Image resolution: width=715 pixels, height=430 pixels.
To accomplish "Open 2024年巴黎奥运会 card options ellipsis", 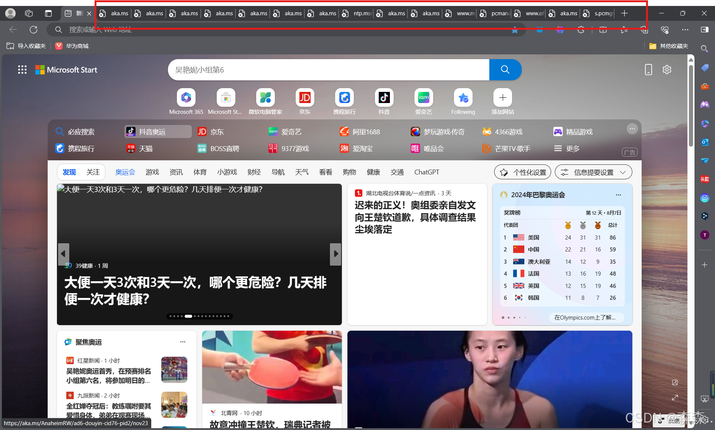I will [x=619, y=195].
